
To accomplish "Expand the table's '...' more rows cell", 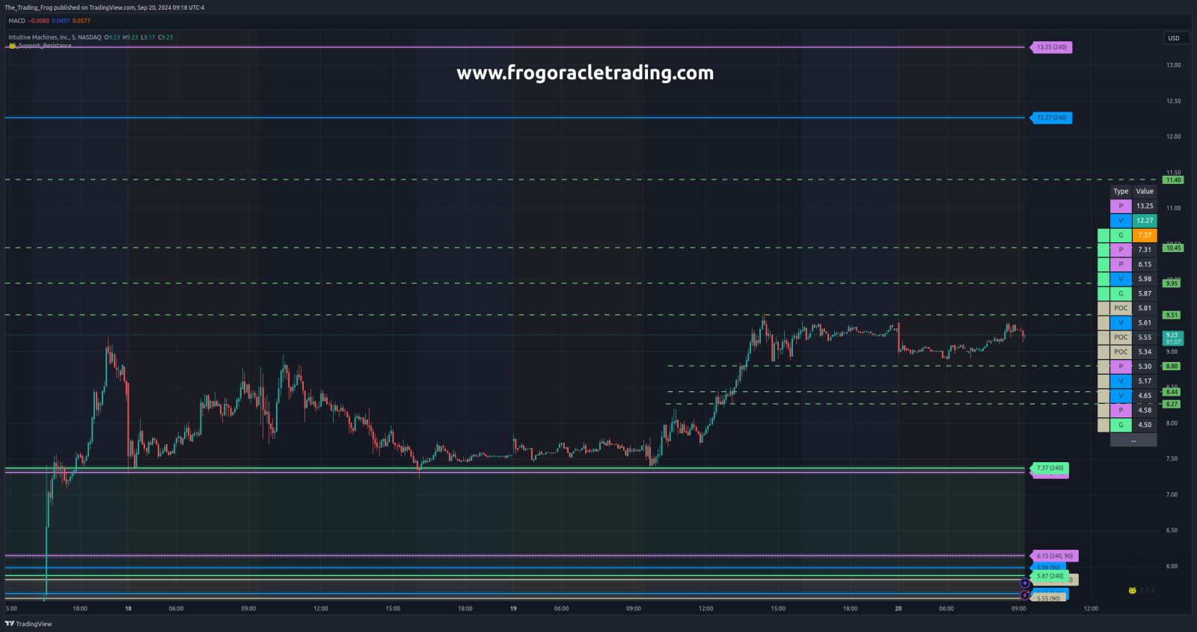I will tap(1133, 440).
